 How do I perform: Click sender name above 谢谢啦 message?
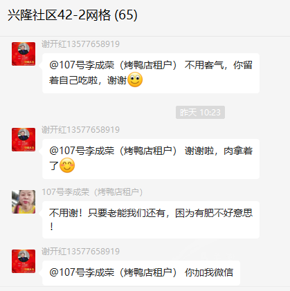point(80,130)
